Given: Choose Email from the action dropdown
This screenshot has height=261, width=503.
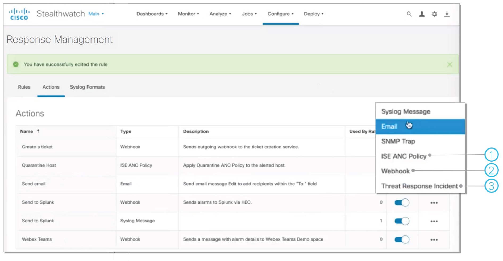Looking at the screenshot, I should (420, 126).
